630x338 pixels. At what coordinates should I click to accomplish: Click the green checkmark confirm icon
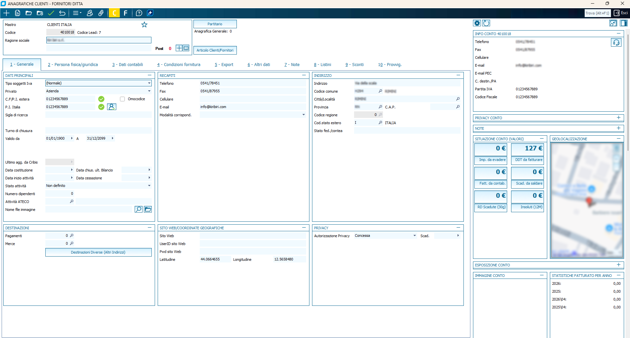[51, 13]
